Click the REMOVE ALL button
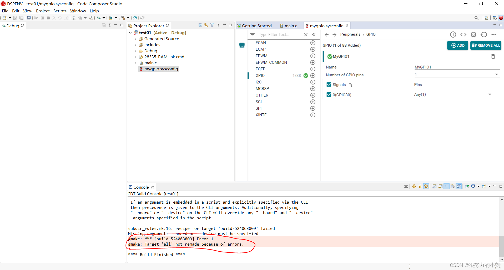The width and height of the screenshot is (504, 270). [x=486, y=45]
